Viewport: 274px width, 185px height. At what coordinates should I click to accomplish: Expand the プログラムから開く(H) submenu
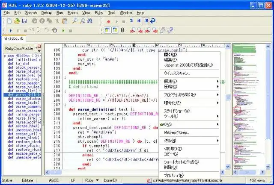189,95
